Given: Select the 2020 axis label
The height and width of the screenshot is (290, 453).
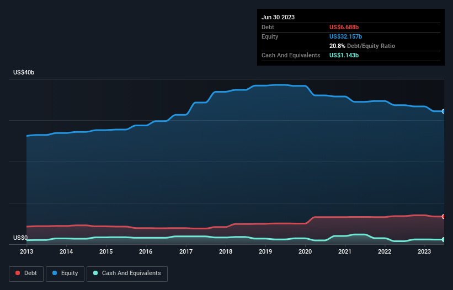Looking at the screenshot, I should point(305,251).
